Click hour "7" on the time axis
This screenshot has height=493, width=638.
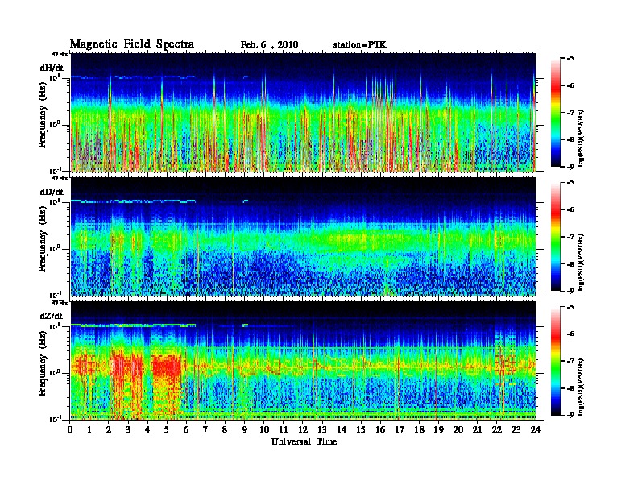coord(206,430)
